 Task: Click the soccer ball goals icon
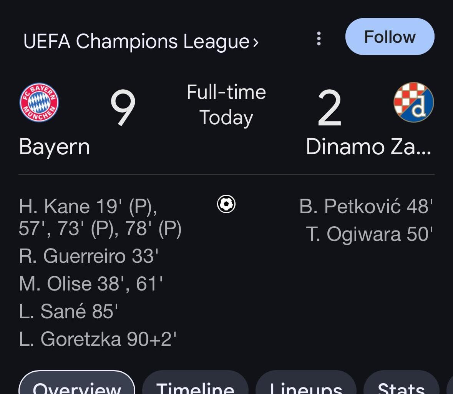[226, 204]
